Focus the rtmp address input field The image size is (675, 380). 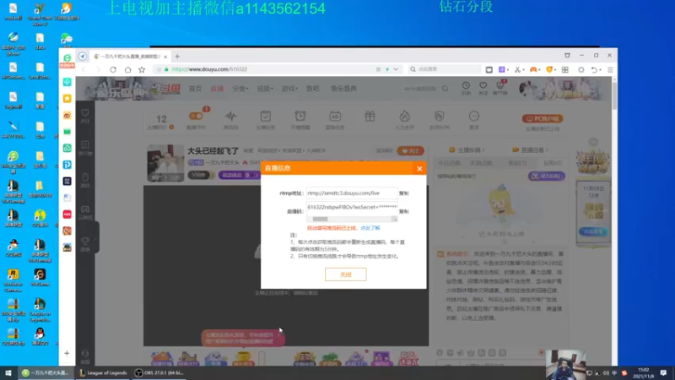[352, 193]
